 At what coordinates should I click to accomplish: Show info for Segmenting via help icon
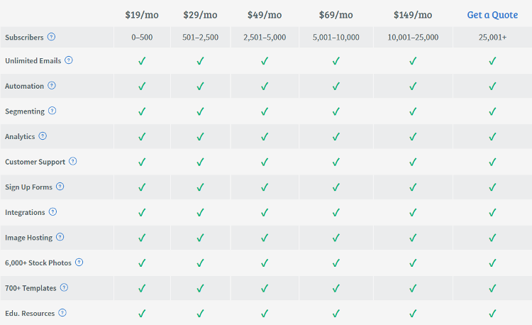pos(52,111)
